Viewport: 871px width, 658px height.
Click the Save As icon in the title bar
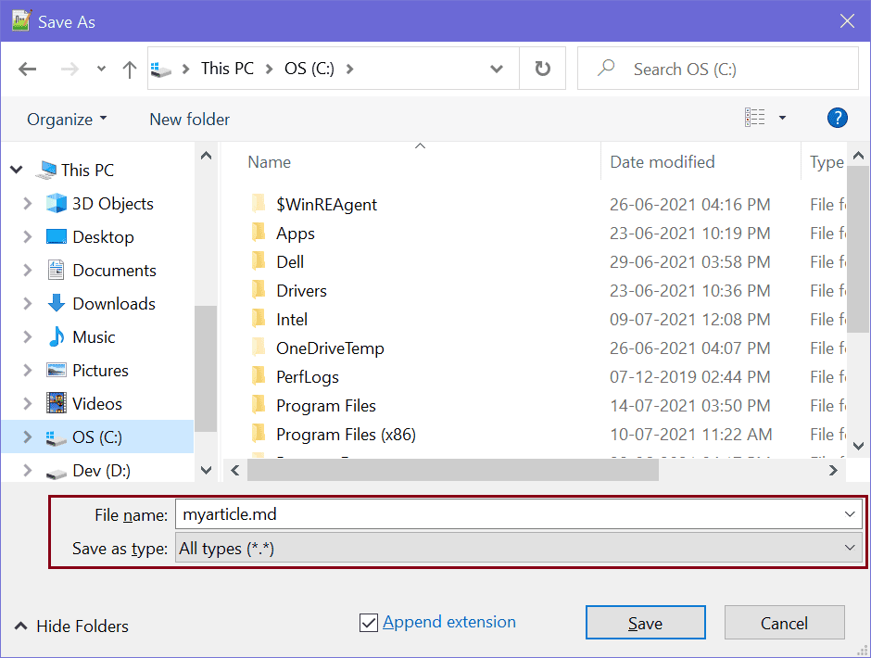tap(20, 19)
